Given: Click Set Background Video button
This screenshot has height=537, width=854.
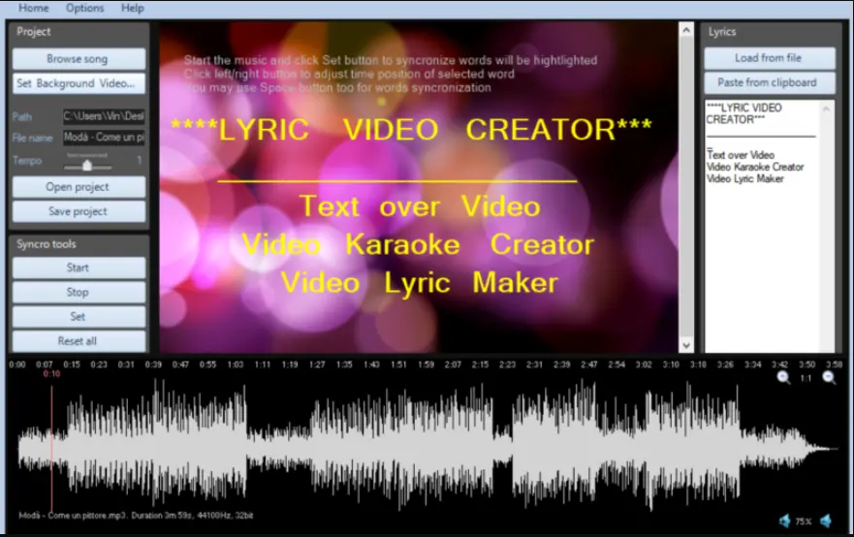Looking at the screenshot, I should [x=79, y=83].
